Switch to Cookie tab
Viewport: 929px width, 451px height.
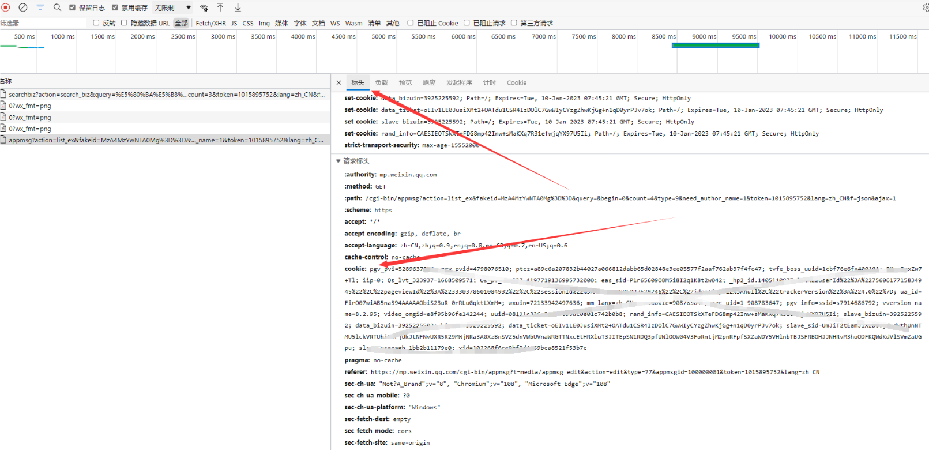coord(517,82)
